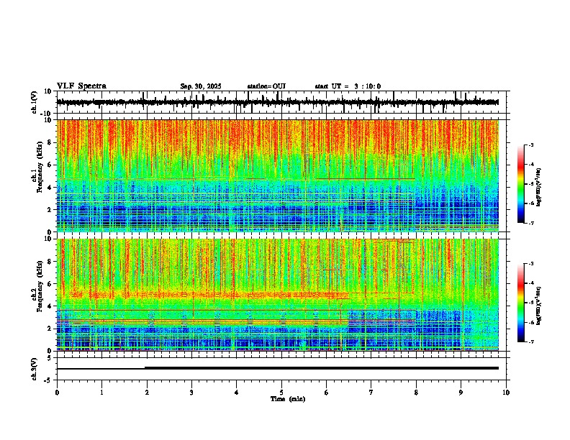Click time axis tick label "4"
Viewport: 570px width, 440px height.
[x=237, y=393]
